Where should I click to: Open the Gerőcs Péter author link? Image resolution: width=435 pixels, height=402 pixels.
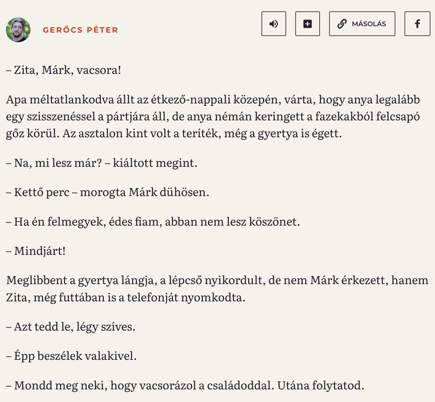tap(80, 30)
